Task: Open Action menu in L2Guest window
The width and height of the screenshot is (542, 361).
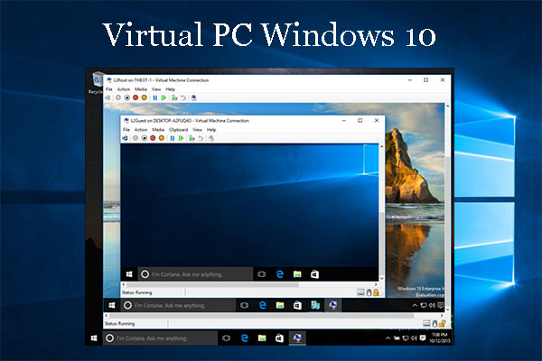Action: click(141, 130)
